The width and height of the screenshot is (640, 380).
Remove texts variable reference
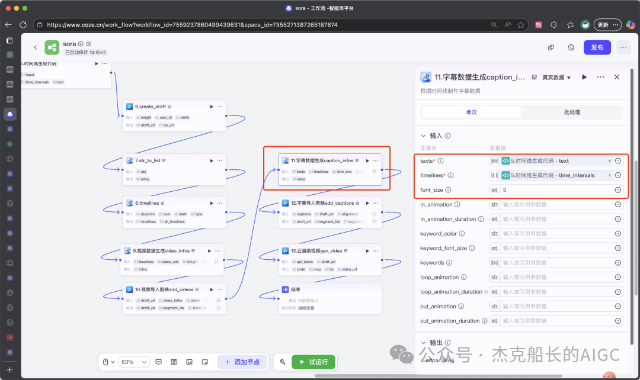[609, 161]
